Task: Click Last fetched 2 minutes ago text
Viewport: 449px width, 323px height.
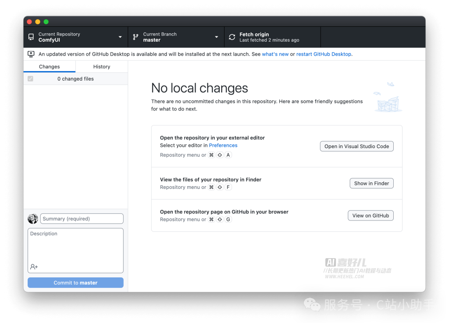Action: click(269, 40)
